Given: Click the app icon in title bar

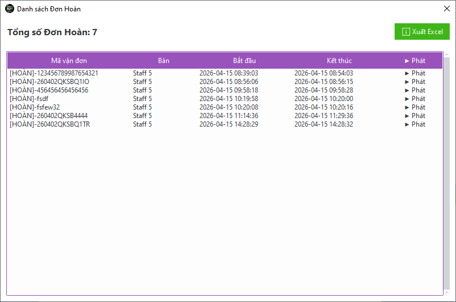Looking at the screenshot, I should [9, 9].
